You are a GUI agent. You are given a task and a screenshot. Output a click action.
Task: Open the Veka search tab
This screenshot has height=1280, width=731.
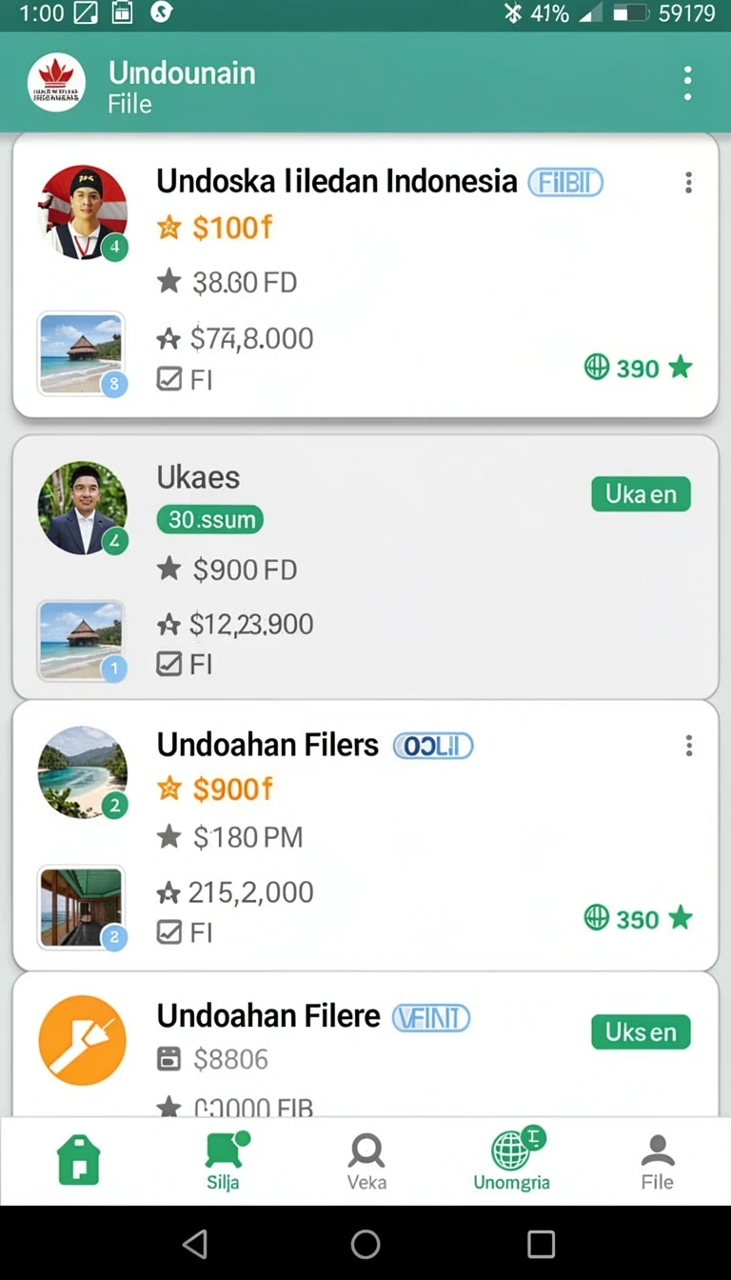pos(366,1161)
